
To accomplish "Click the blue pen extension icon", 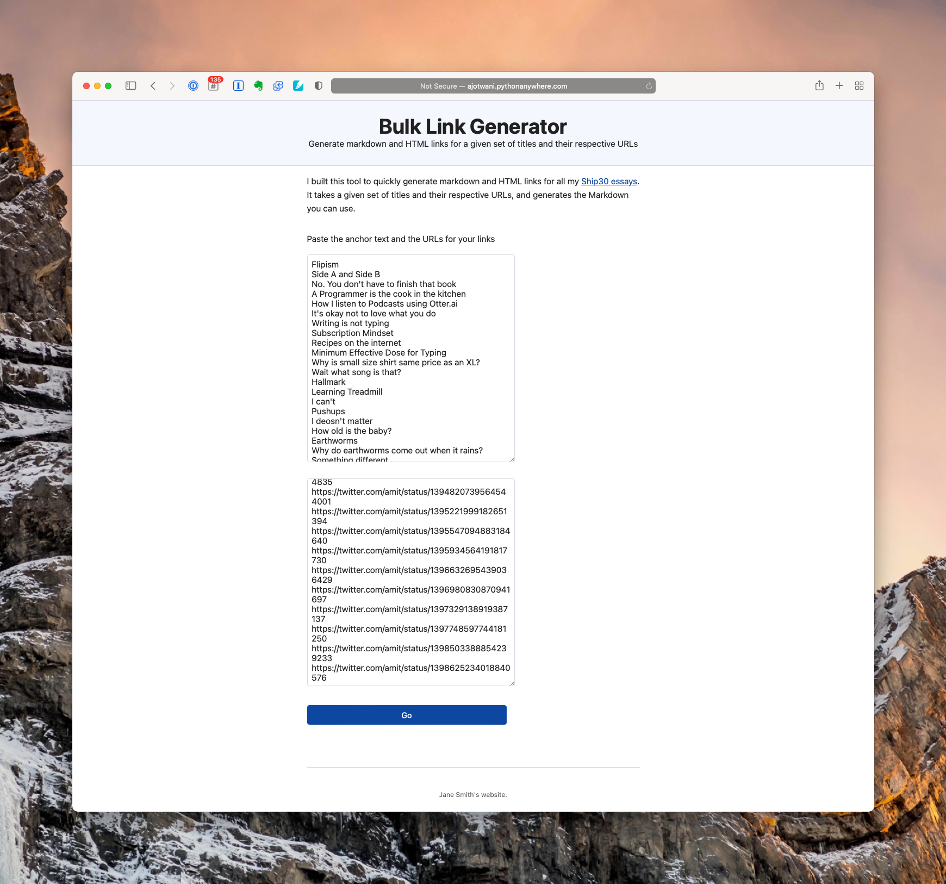I will pos(298,86).
